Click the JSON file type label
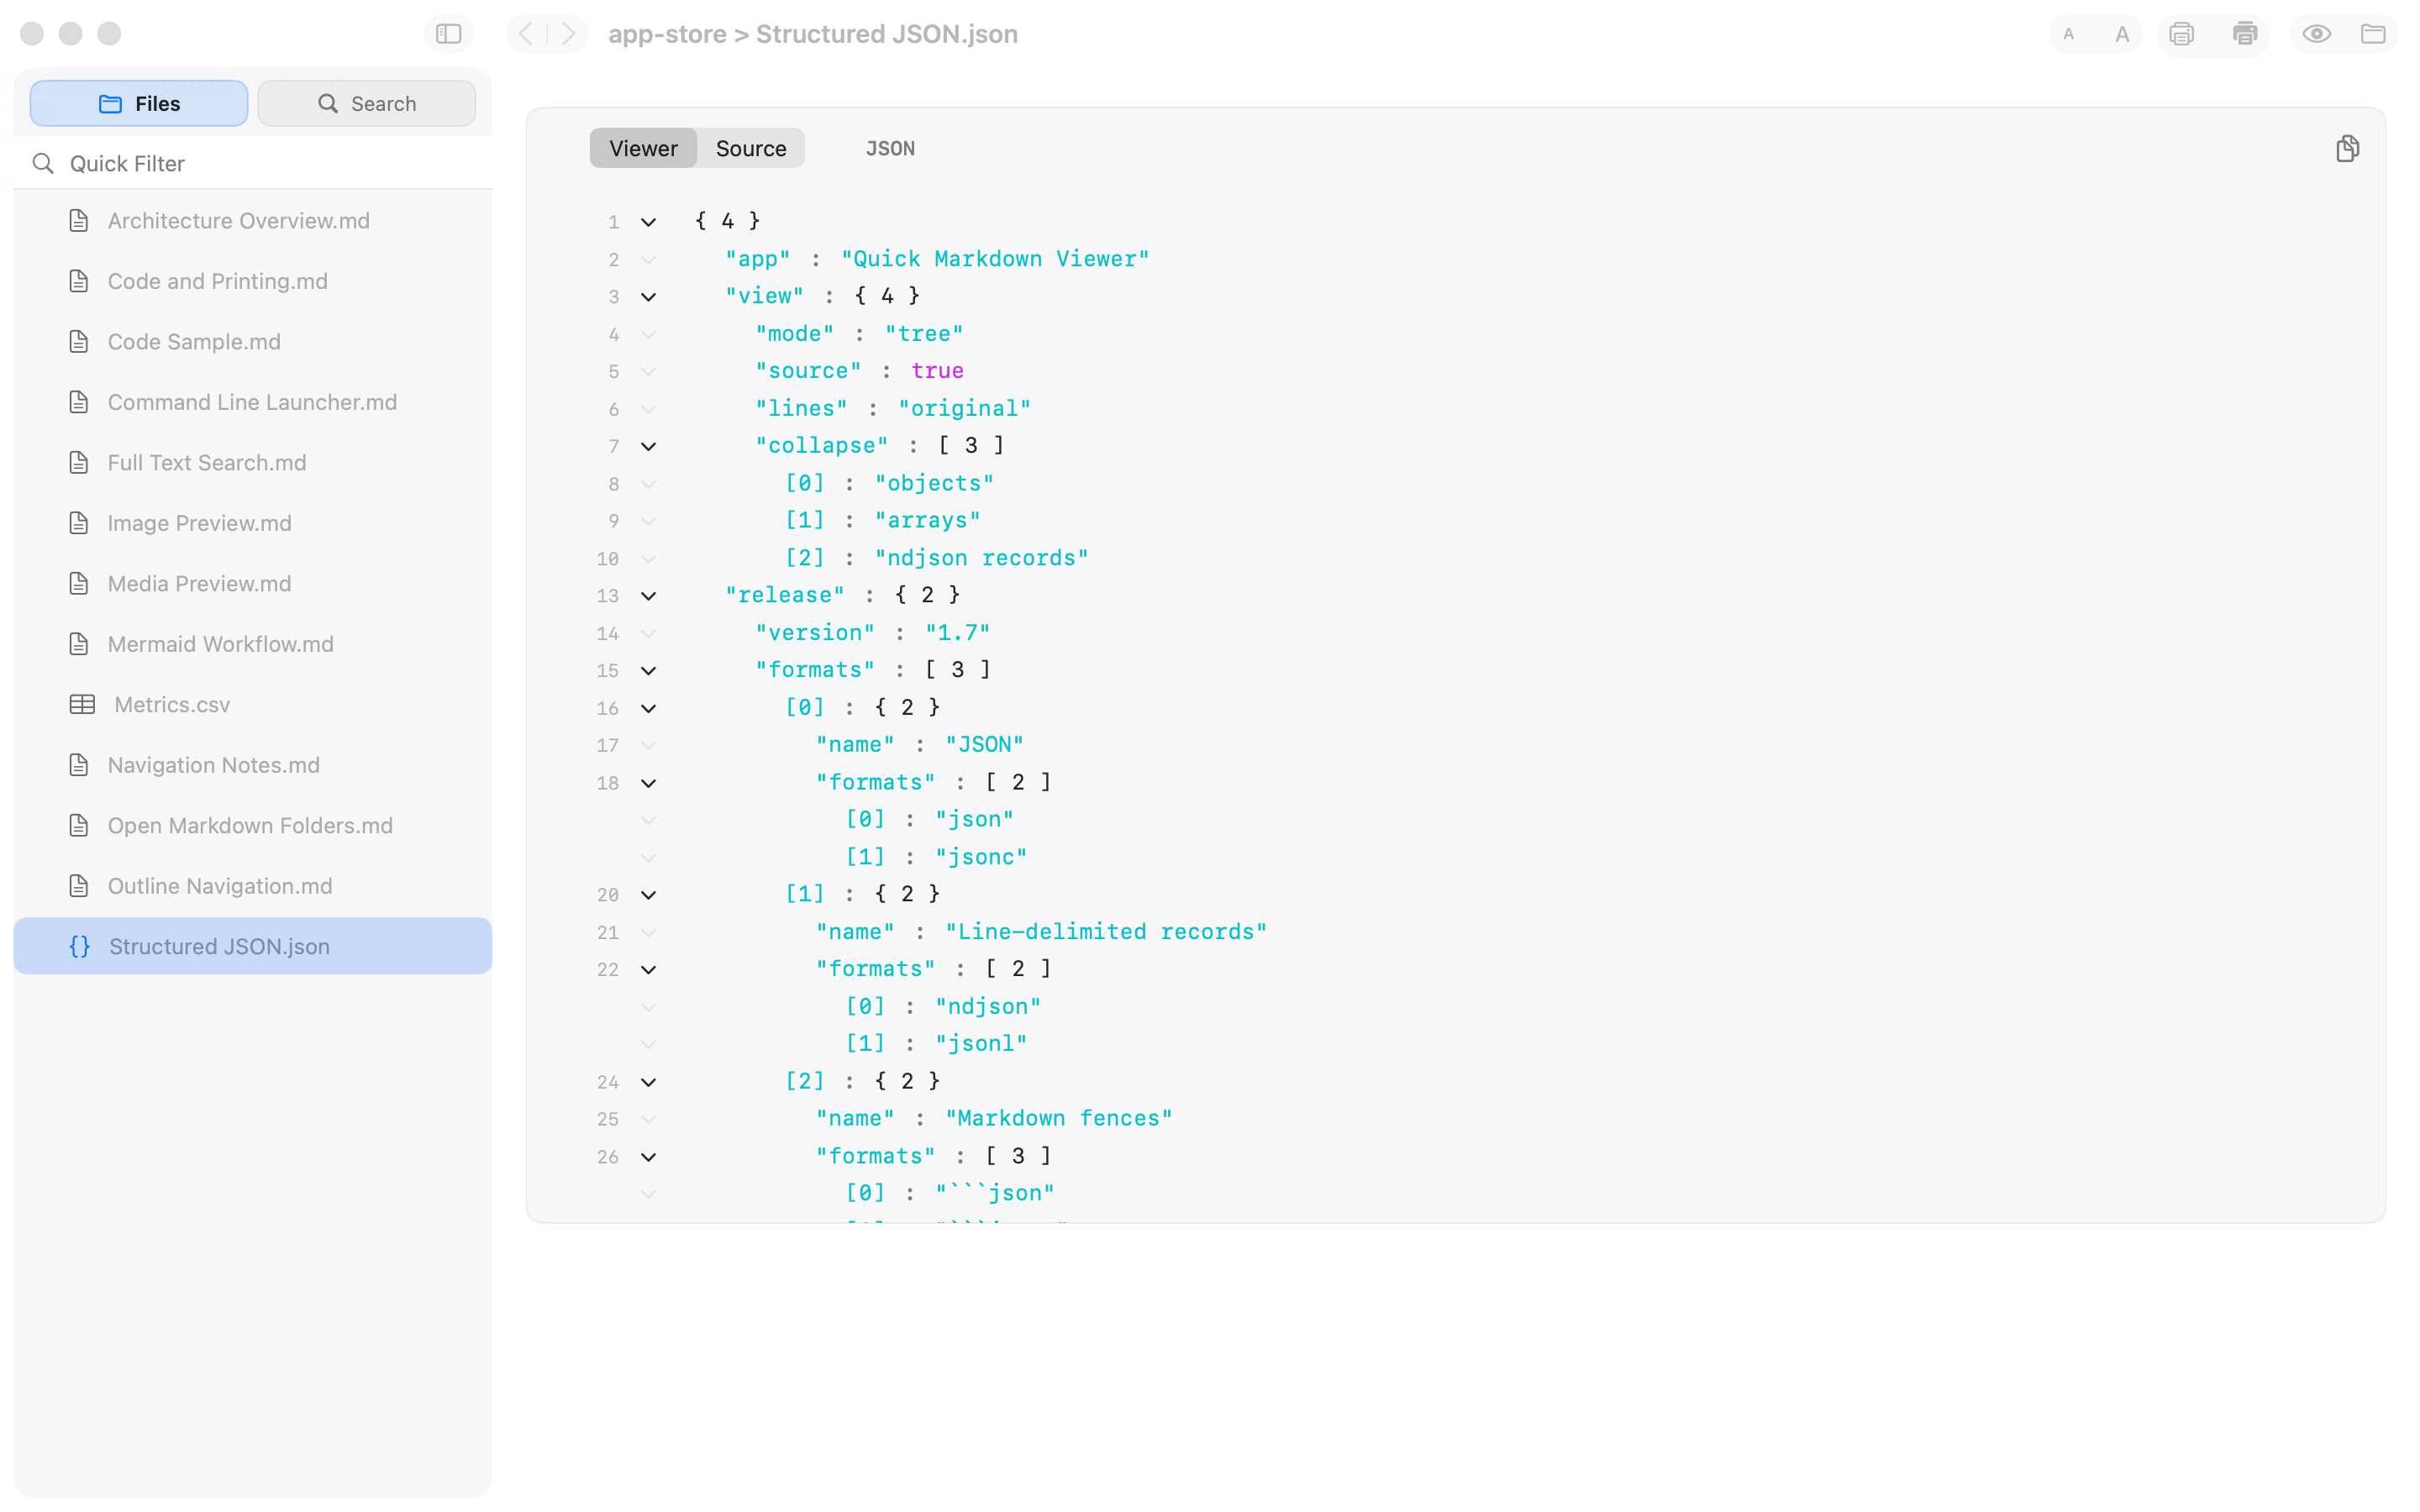This screenshot has width=2420, height=1512. coord(890,148)
